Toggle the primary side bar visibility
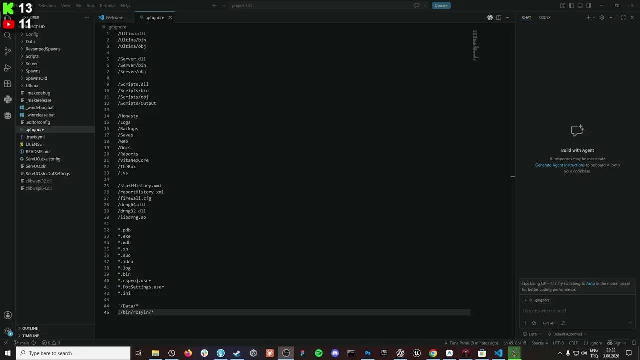This screenshot has width=640, height=360. tap(572, 6)
